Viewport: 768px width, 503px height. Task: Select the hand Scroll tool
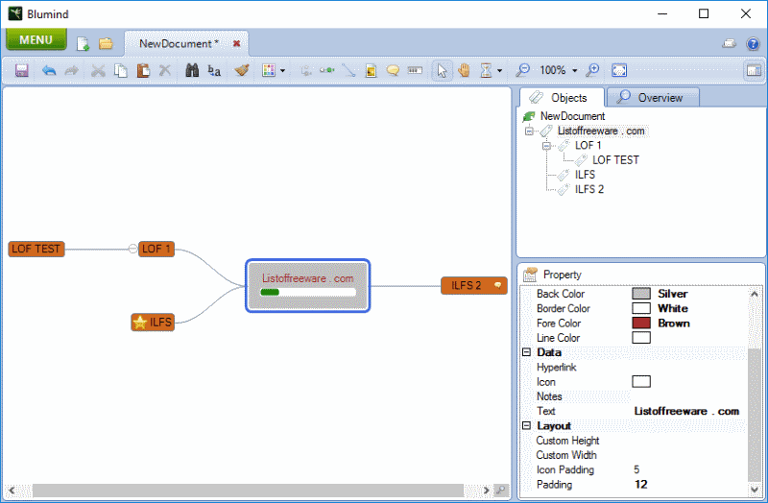coord(464,70)
